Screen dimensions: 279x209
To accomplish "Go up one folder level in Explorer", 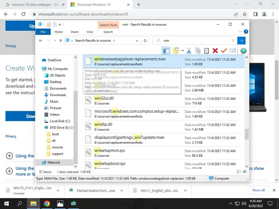I will (61, 41).
